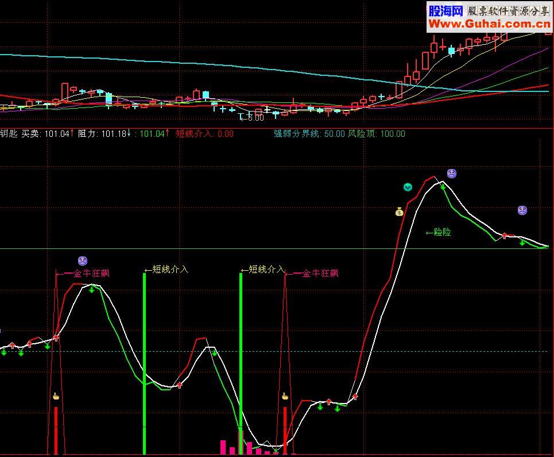Screen dimensions: 554x457
Task: Click the 阻力: 101.18 indicator value
Action: 104,134
